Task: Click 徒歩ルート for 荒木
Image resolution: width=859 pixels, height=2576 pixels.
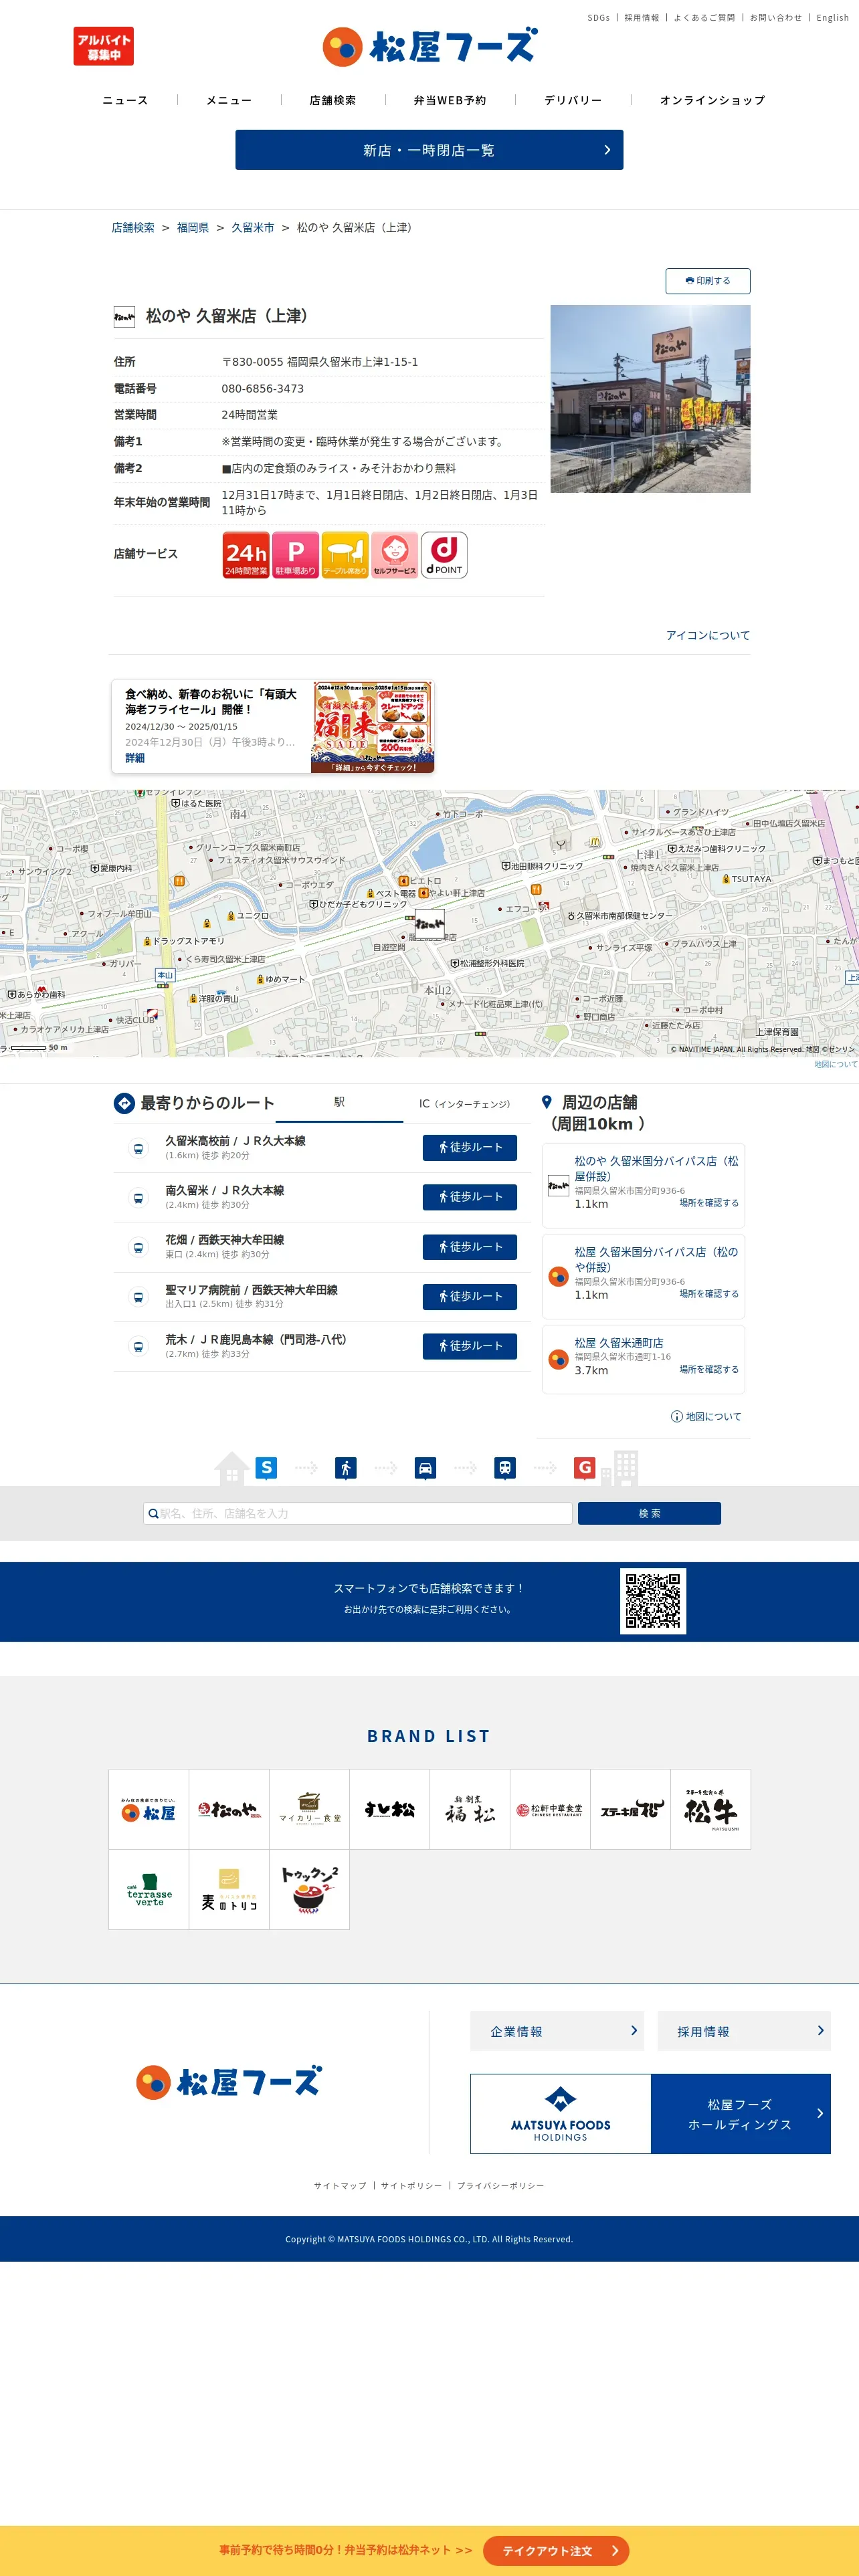Action: (470, 1346)
